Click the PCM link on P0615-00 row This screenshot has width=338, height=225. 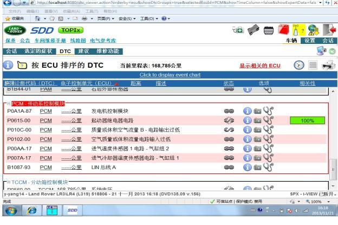click(45, 120)
